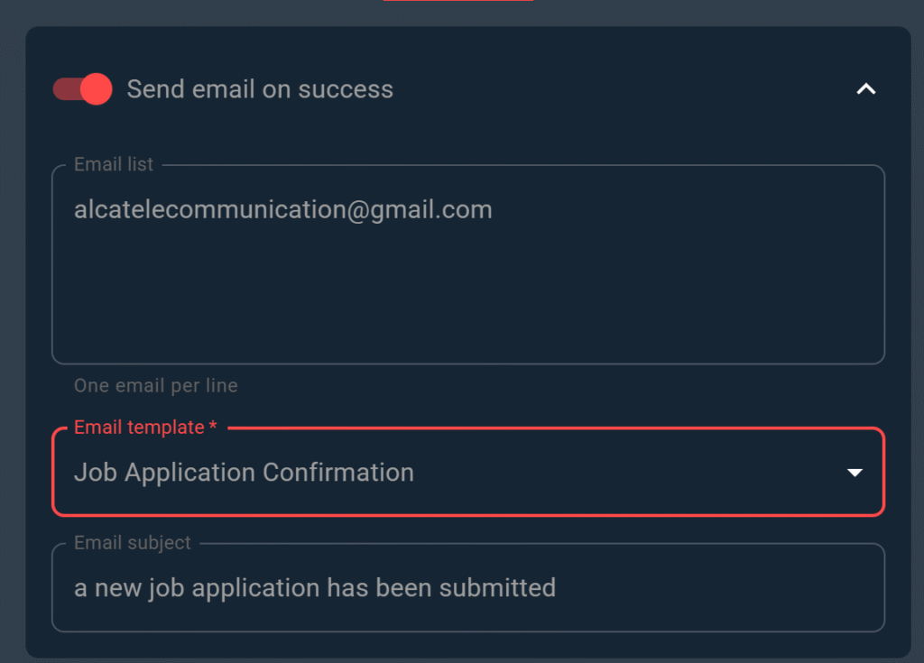This screenshot has height=663, width=924.
Task: Click the subject text about a new job application
Action: coord(314,588)
